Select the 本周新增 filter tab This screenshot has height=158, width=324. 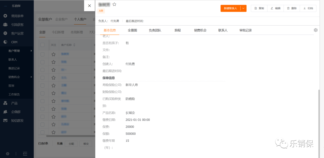click(x=77, y=32)
